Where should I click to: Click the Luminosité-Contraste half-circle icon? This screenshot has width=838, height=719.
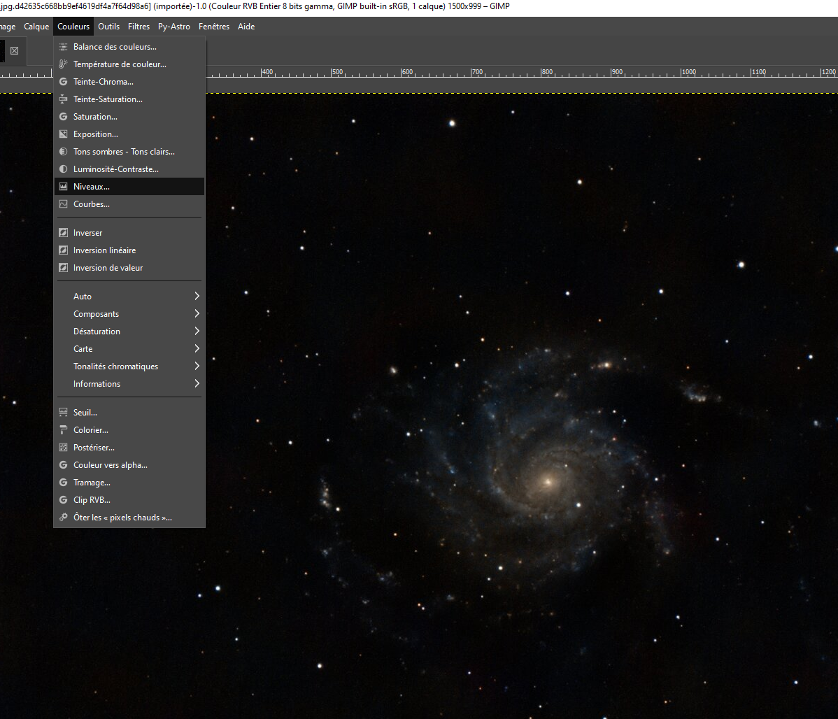pyautogui.click(x=64, y=169)
